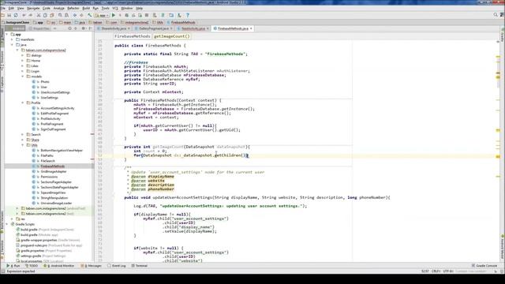This screenshot has width=505, height=284.
Task: Switch to GalleryFragment.java editor tab
Action: tap(154, 28)
